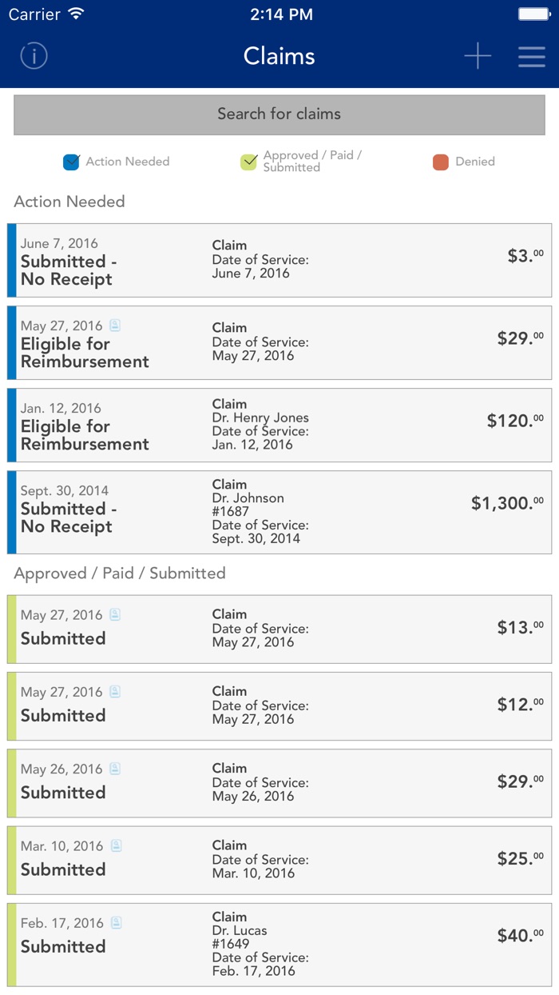Add a new claim with plus icon
Image resolution: width=559 pixels, height=995 pixels.
tap(478, 56)
